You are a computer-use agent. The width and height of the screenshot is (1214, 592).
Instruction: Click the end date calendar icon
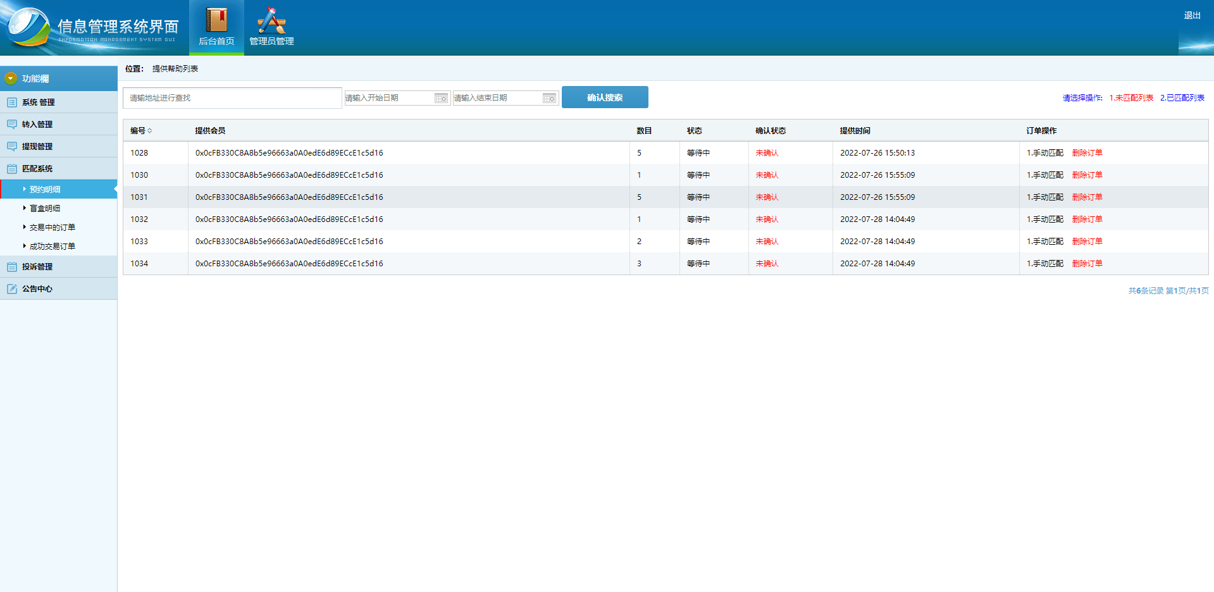click(x=549, y=98)
